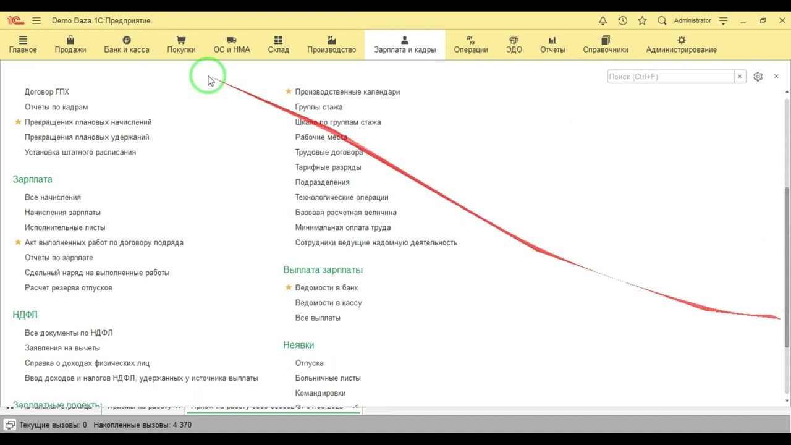Image resolution: width=791 pixels, height=445 pixels.
Task: Click the status bar calls icon
Action: coord(10,425)
